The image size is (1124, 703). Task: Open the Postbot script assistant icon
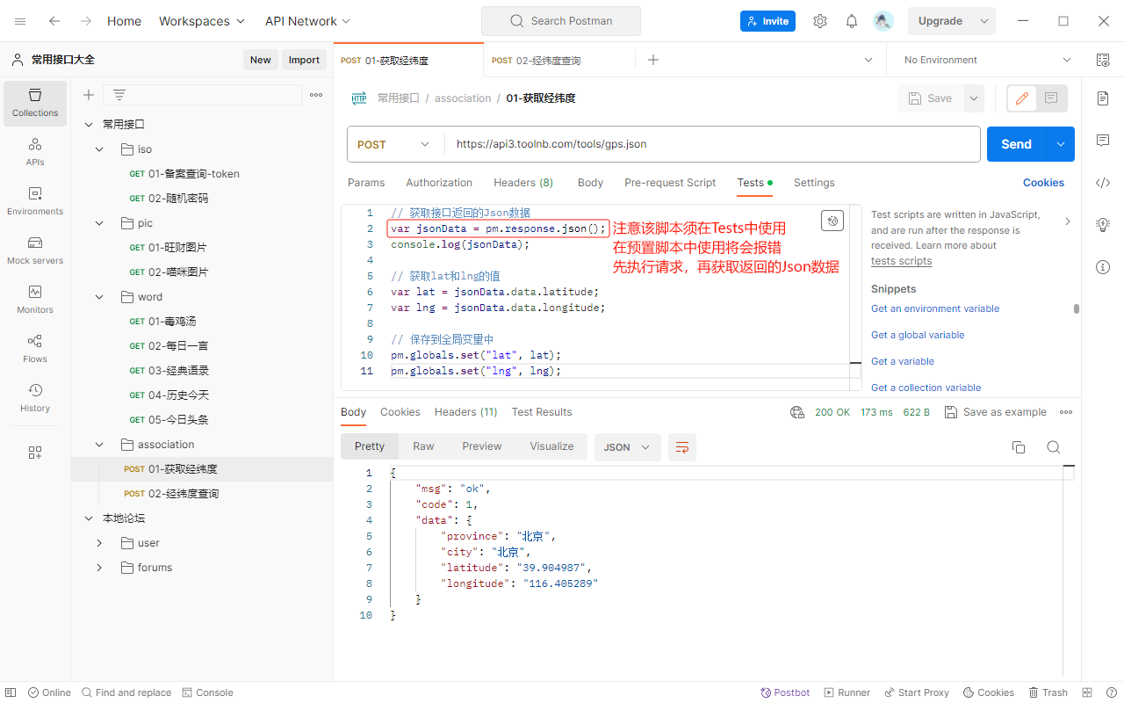click(832, 221)
